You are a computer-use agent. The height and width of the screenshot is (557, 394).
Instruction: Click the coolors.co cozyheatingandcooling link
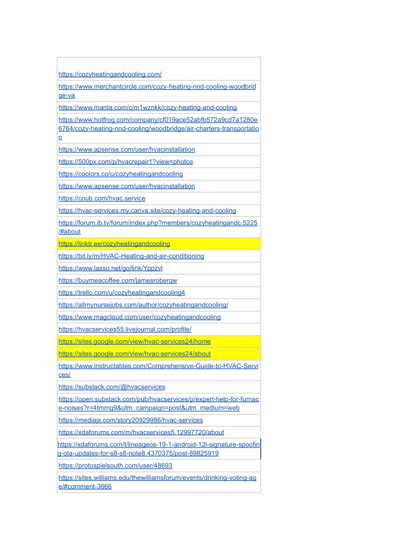point(121,174)
